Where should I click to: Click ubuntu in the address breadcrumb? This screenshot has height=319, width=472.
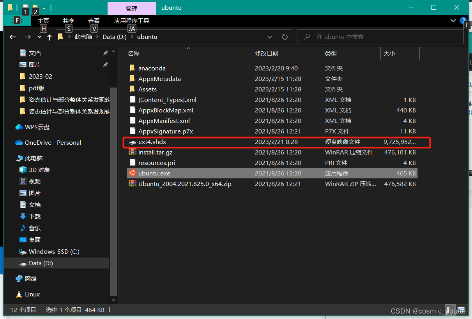click(147, 37)
